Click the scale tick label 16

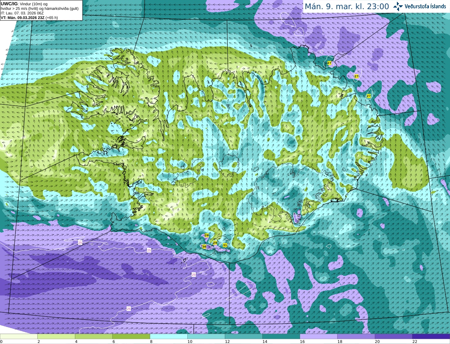[x=302, y=342]
